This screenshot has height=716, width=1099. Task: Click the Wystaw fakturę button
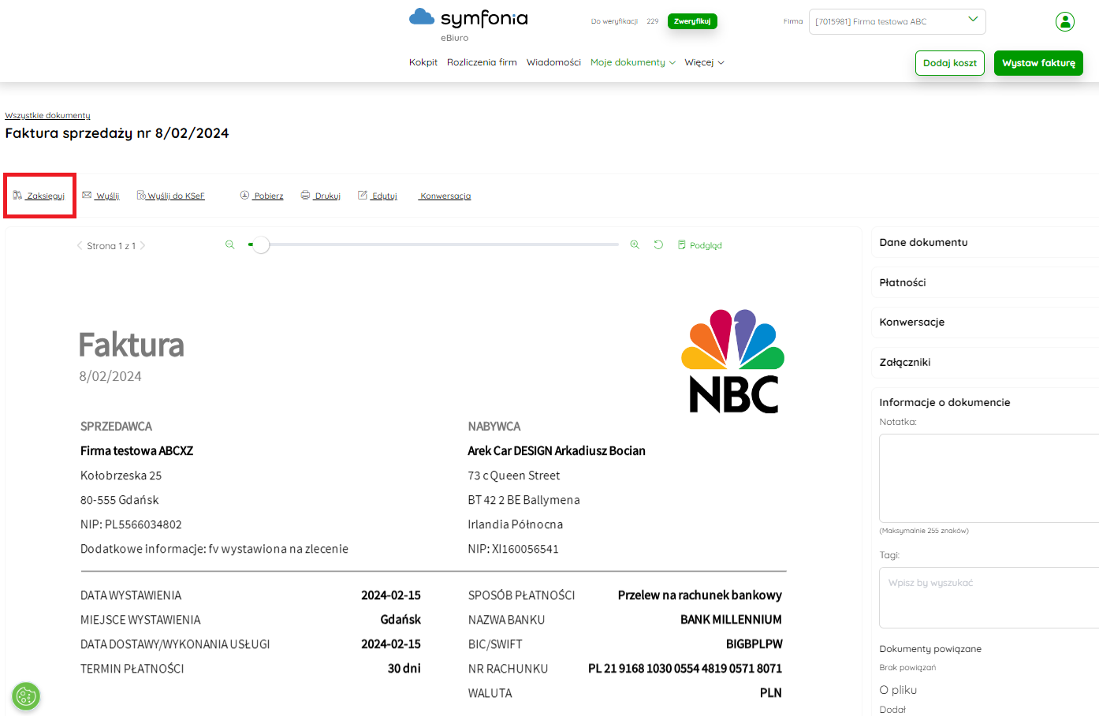[x=1038, y=63]
